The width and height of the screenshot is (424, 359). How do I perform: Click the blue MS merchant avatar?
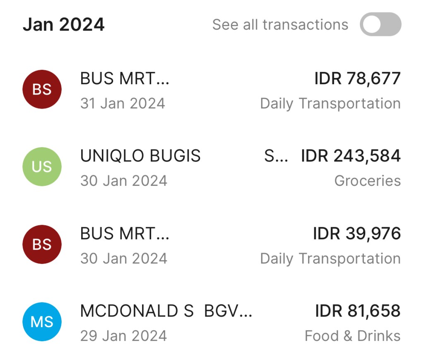[x=42, y=321]
